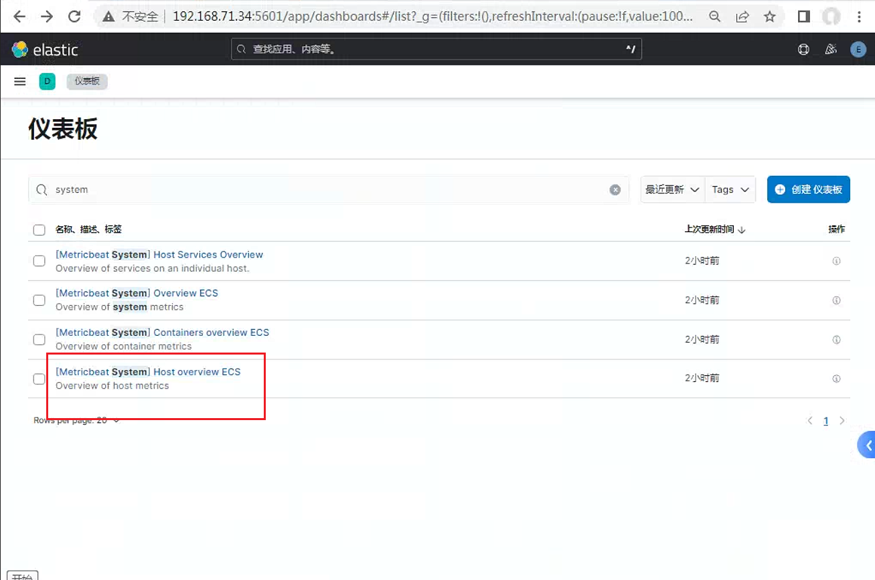Open the newsfeed celebration icon

pos(831,50)
